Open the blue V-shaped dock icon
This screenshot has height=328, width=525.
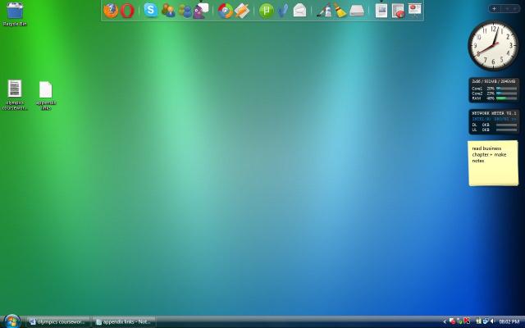pyautogui.click(x=283, y=11)
